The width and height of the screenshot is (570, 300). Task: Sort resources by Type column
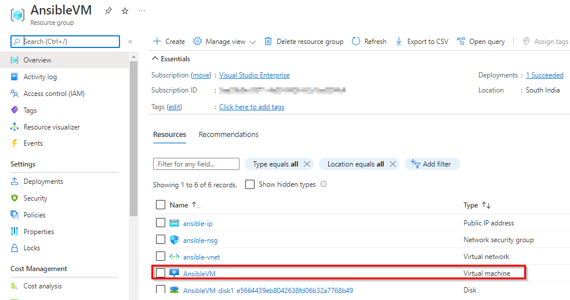pos(477,205)
